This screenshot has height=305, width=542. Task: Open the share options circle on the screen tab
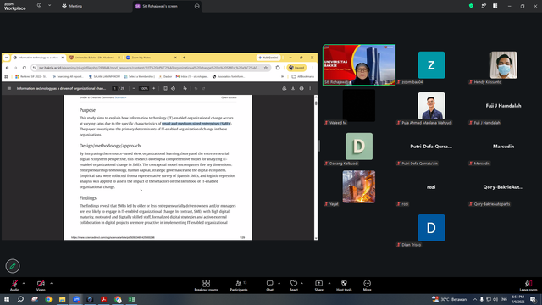coord(197,6)
